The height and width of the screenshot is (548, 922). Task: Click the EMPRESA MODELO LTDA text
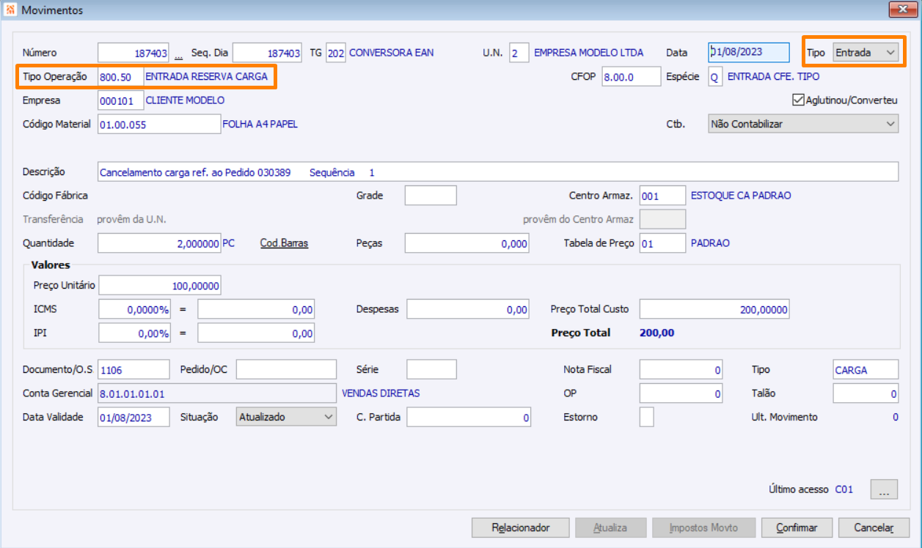point(589,53)
